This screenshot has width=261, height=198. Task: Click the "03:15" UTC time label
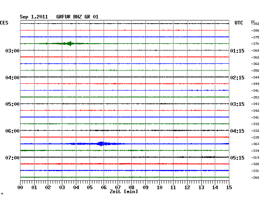pos(237,104)
